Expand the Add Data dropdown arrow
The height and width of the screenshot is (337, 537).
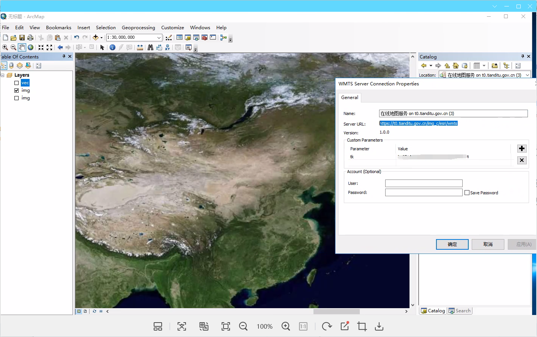coord(101,38)
